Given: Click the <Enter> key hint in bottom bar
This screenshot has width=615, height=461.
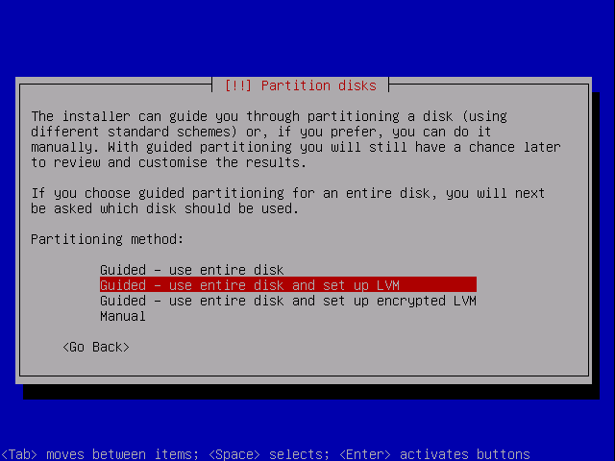Looking at the screenshot, I should click(x=365, y=454).
